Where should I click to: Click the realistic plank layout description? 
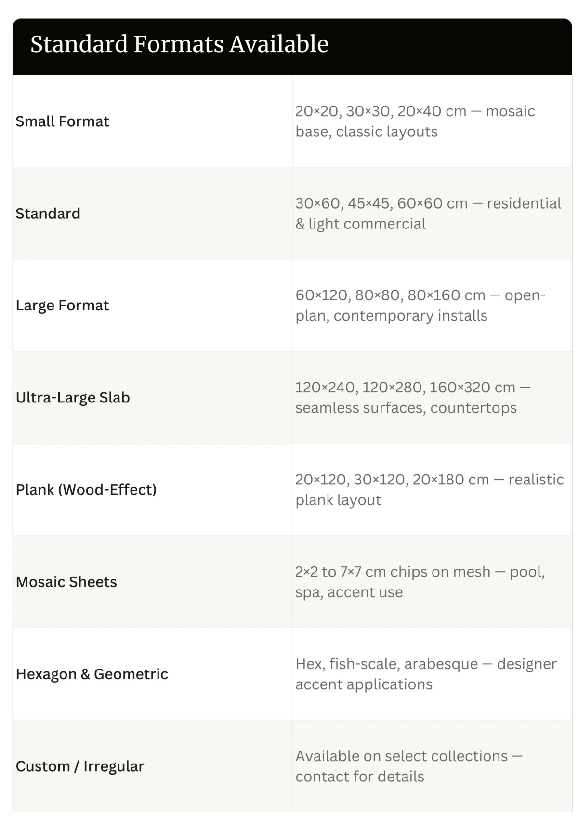tap(338, 500)
